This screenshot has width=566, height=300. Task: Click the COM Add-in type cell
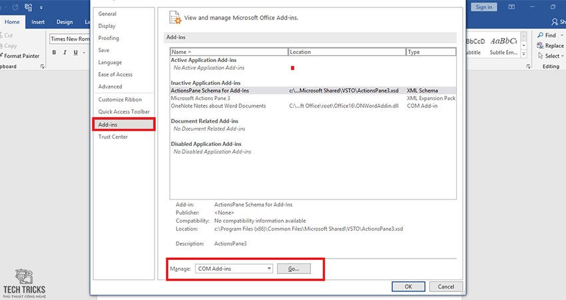click(x=422, y=106)
